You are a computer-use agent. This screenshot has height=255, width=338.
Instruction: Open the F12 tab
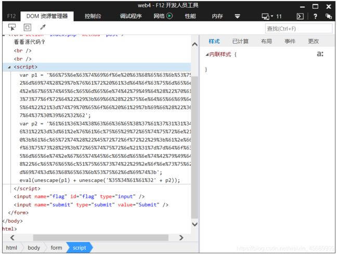click(11, 16)
